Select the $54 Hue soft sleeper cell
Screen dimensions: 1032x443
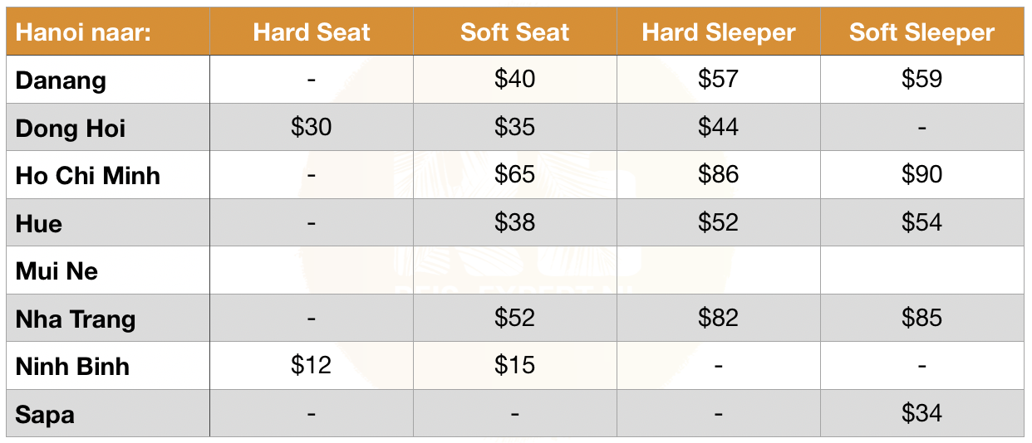922,222
